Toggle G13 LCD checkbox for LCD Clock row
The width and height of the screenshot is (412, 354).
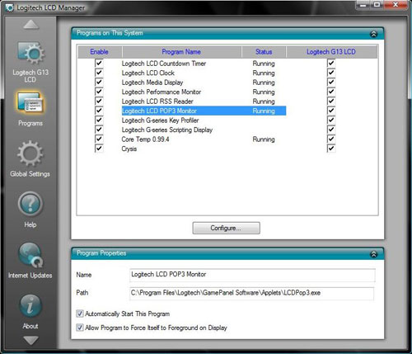pos(331,73)
